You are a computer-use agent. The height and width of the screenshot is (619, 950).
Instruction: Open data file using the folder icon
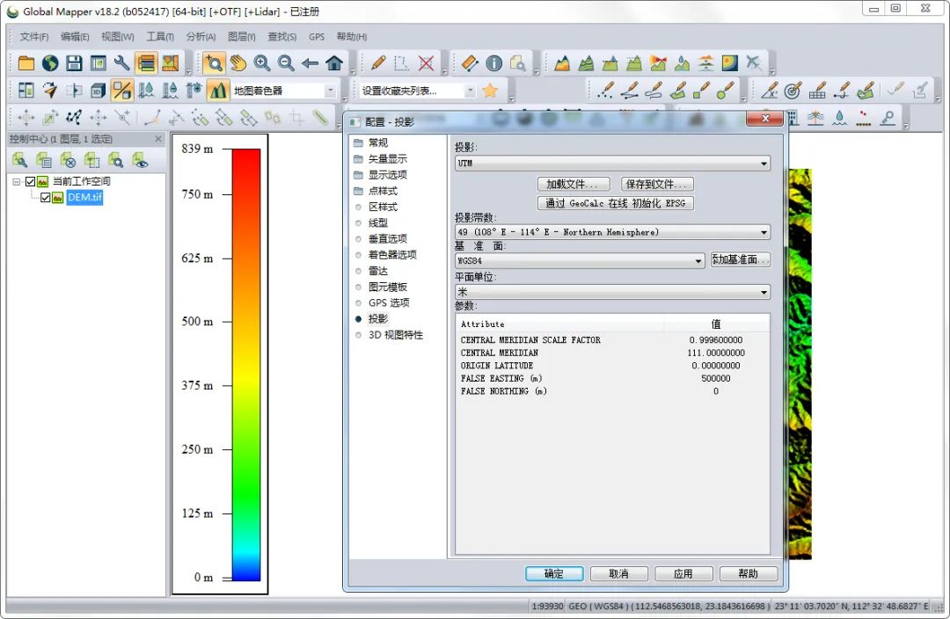coord(26,63)
